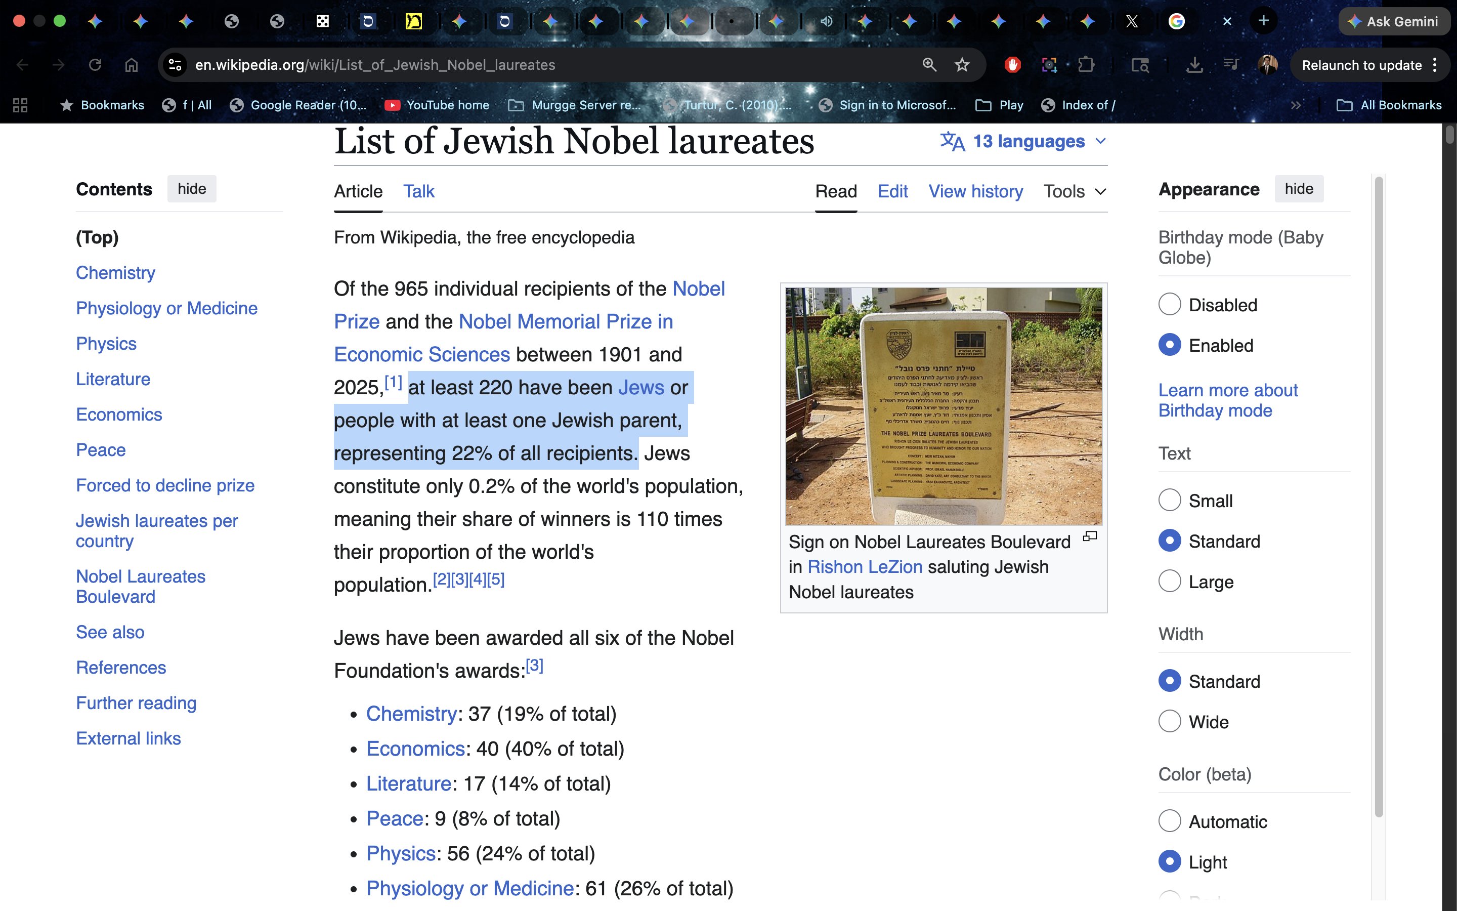
Task: Click the zoom magnifier icon in the address bar
Action: (x=929, y=65)
